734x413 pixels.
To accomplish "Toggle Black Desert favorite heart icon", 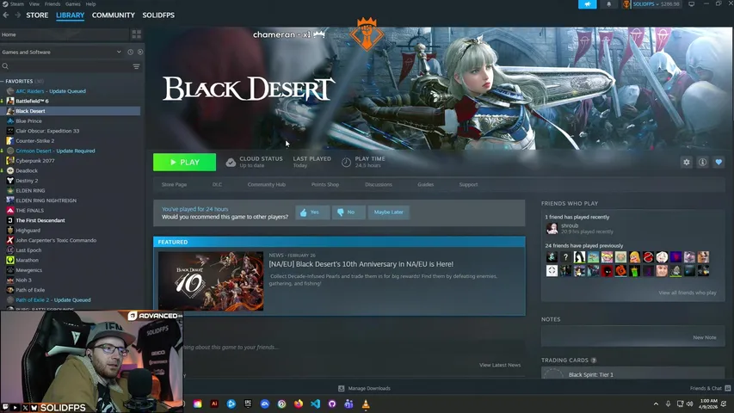I will [x=719, y=162].
